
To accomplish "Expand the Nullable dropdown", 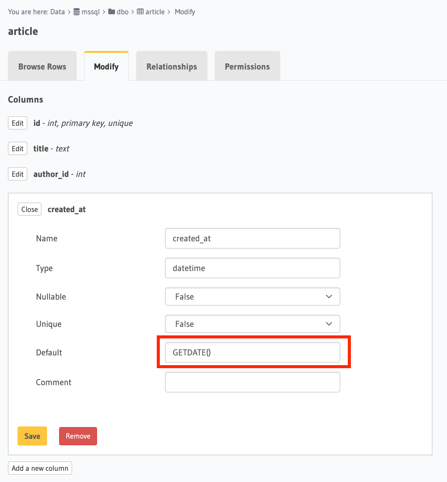I will (x=252, y=297).
